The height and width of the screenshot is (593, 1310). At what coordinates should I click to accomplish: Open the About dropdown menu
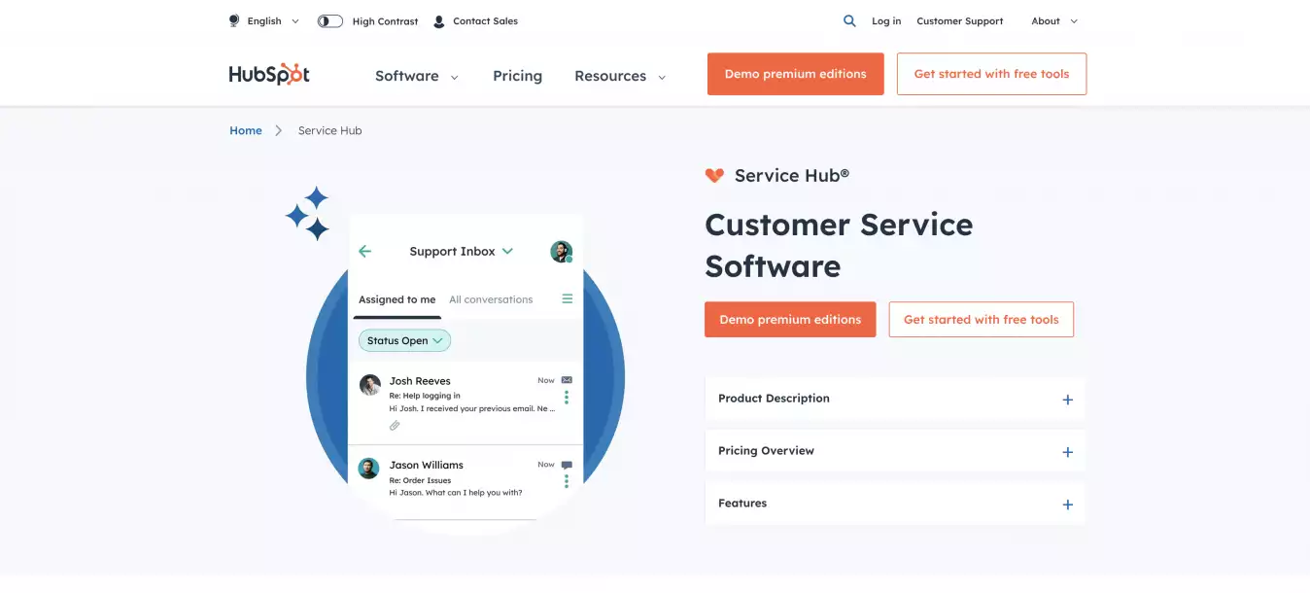click(1054, 21)
